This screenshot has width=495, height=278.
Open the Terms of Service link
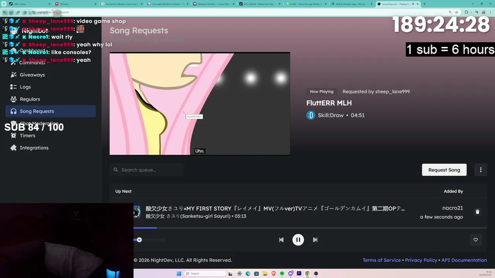[x=382, y=260]
